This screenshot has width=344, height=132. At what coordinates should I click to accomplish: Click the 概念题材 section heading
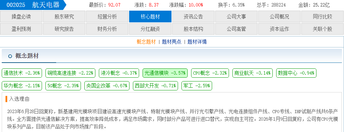(27, 56)
